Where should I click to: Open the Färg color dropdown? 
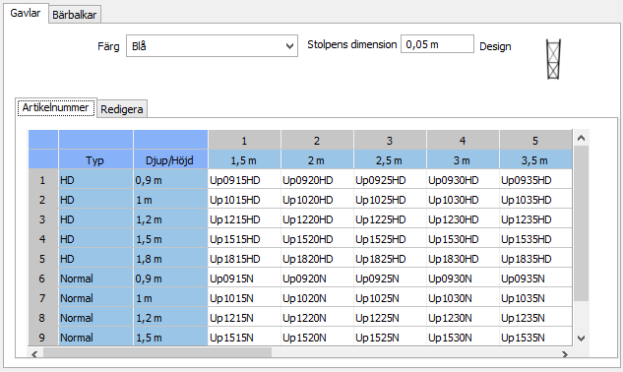[x=212, y=46]
